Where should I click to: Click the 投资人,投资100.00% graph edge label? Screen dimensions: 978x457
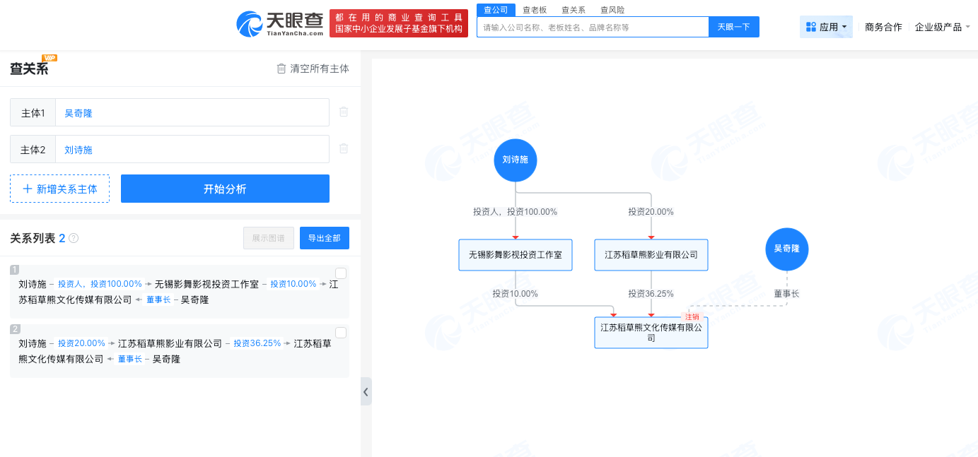(516, 212)
